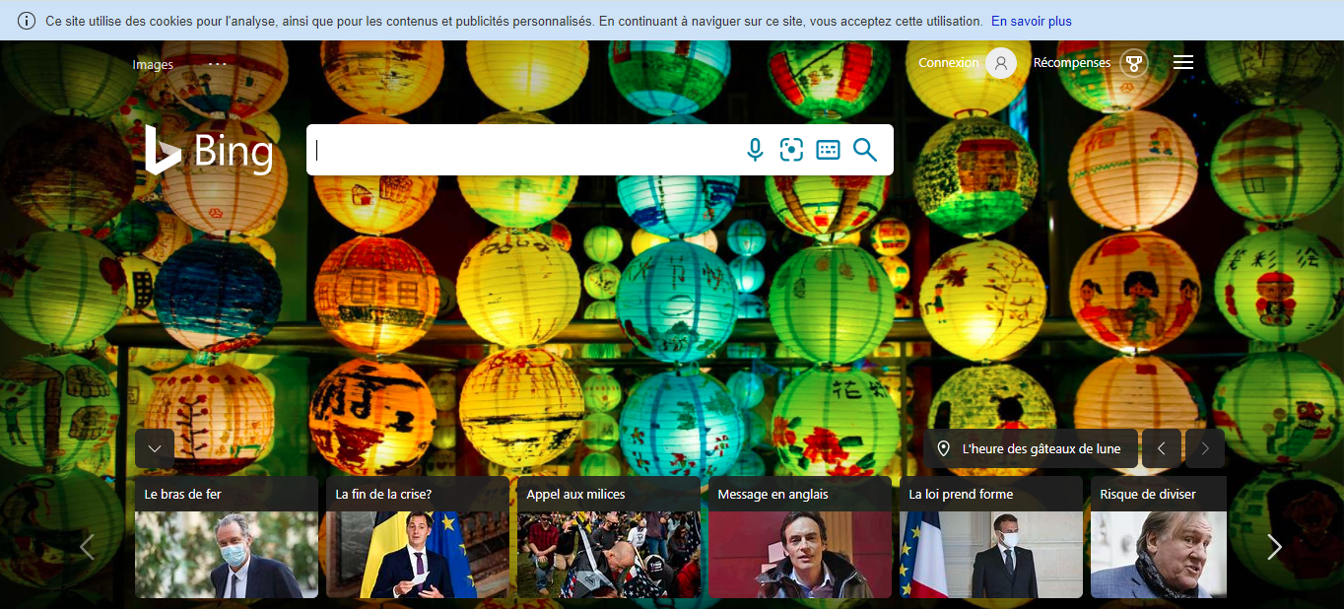
Task: Open visual search camera icon
Action: tap(791, 150)
